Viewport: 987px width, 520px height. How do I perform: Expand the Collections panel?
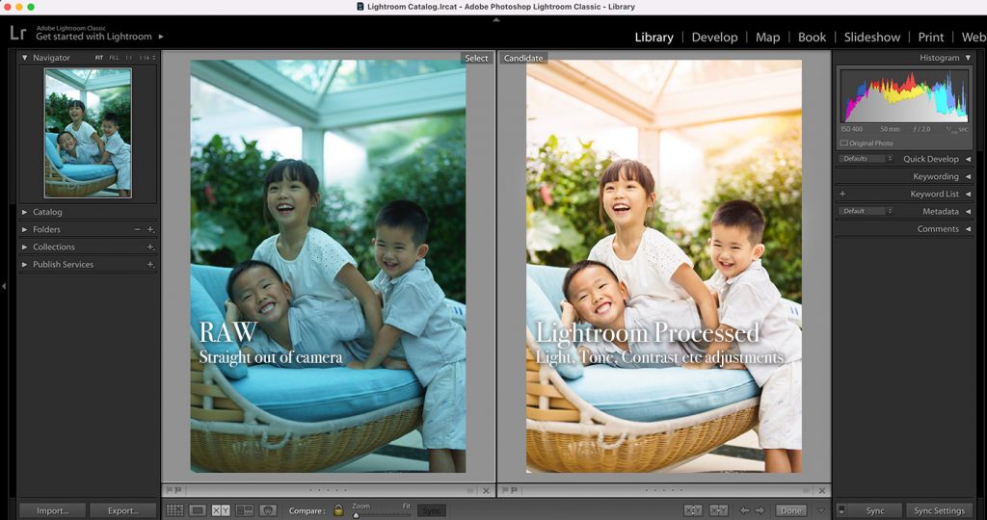[24, 247]
